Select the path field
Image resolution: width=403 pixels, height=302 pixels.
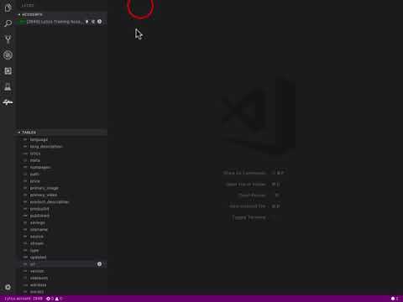(34, 174)
